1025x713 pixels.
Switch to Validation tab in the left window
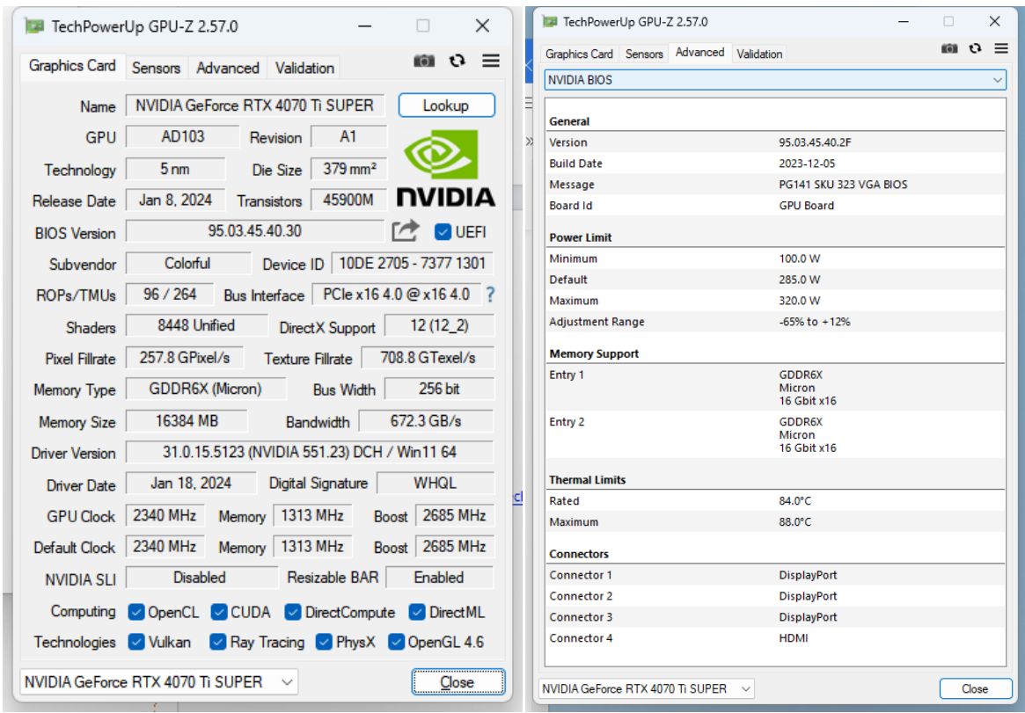pos(304,68)
